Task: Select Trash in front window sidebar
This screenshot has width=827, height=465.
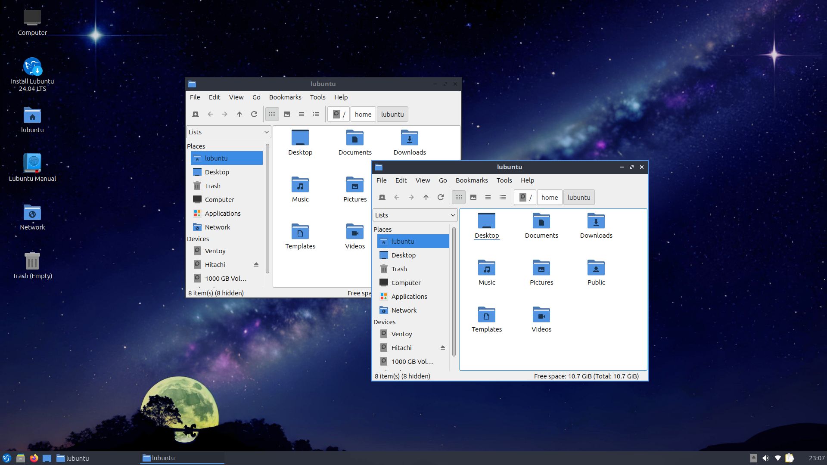Action: 413,269
